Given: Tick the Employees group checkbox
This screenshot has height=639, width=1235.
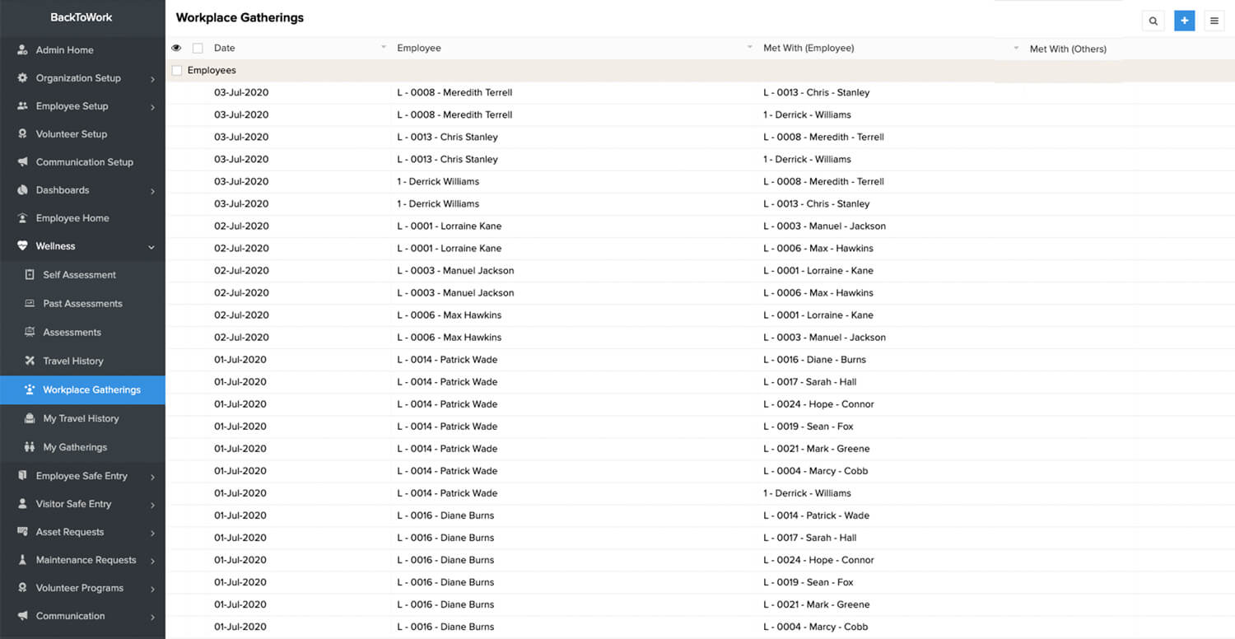Looking at the screenshot, I should tap(177, 71).
